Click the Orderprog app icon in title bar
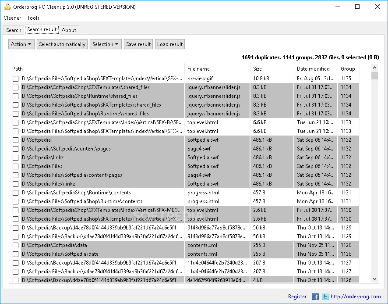The height and width of the screenshot is (304, 388). (x=7, y=7)
